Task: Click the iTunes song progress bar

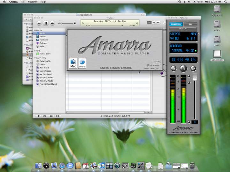Action: pyautogui.click(x=110, y=25)
